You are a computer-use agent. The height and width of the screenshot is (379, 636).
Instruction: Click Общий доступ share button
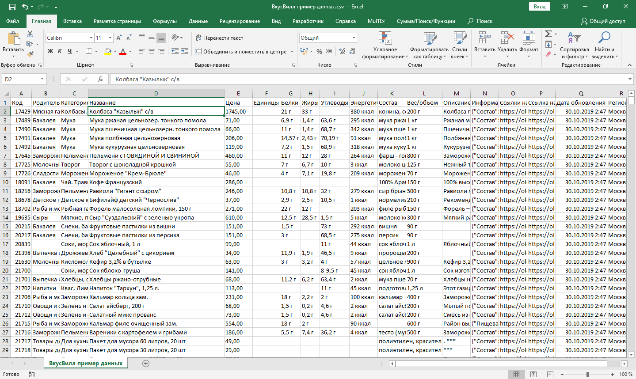click(x=603, y=21)
